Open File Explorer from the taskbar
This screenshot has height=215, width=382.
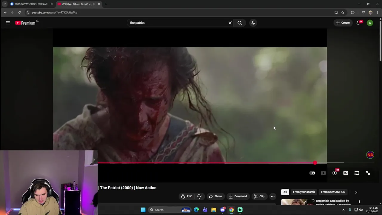[214, 210]
